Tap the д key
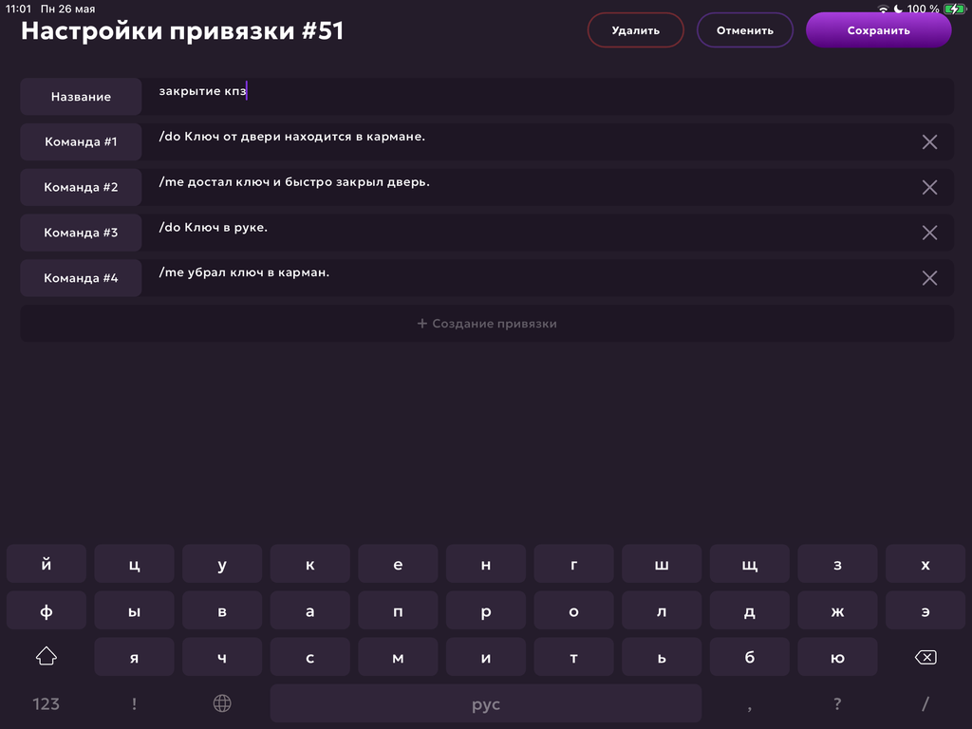 [x=750, y=610]
